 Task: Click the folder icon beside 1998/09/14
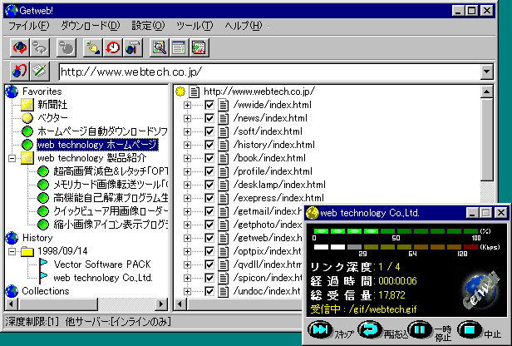(27, 251)
